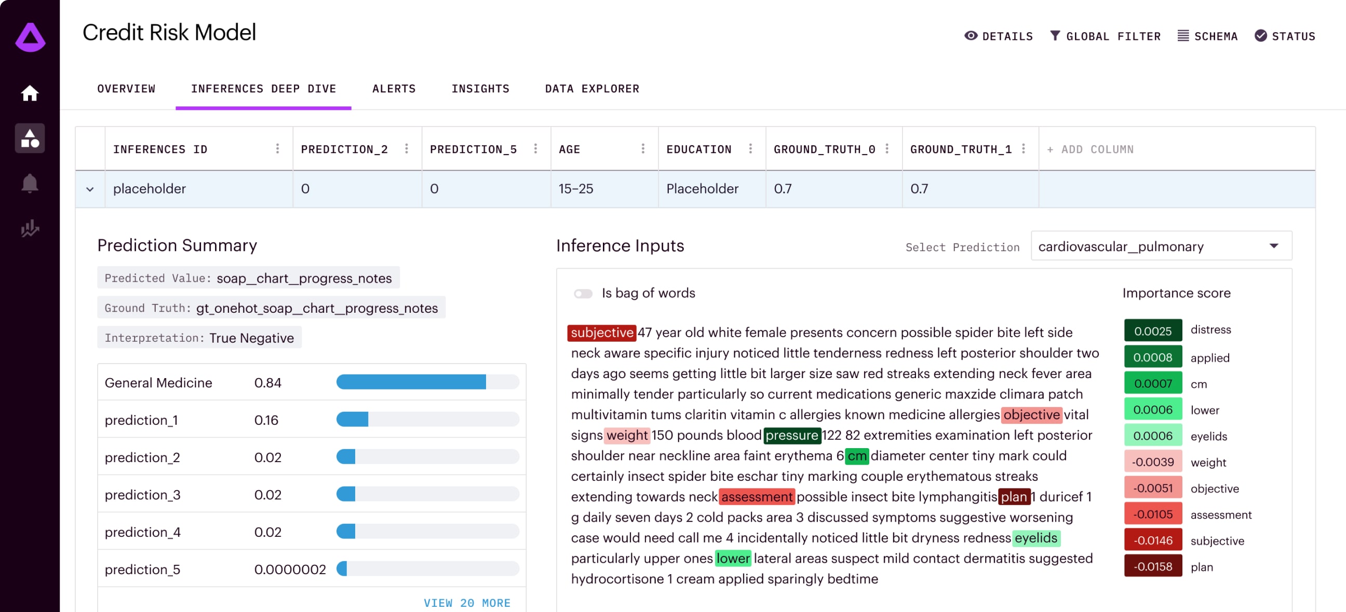The width and height of the screenshot is (1346, 612).
Task: Add a column with ADD COLUMN
Action: [1091, 149]
